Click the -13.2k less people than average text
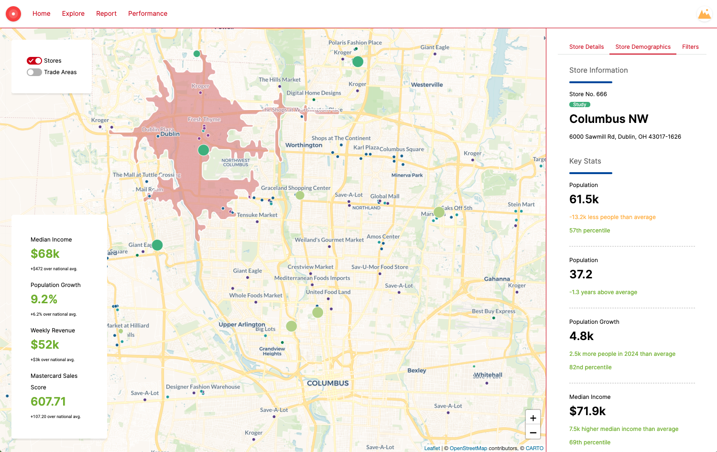Image resolution: width=717 pixels, height=452 pixels. point(612,217)
